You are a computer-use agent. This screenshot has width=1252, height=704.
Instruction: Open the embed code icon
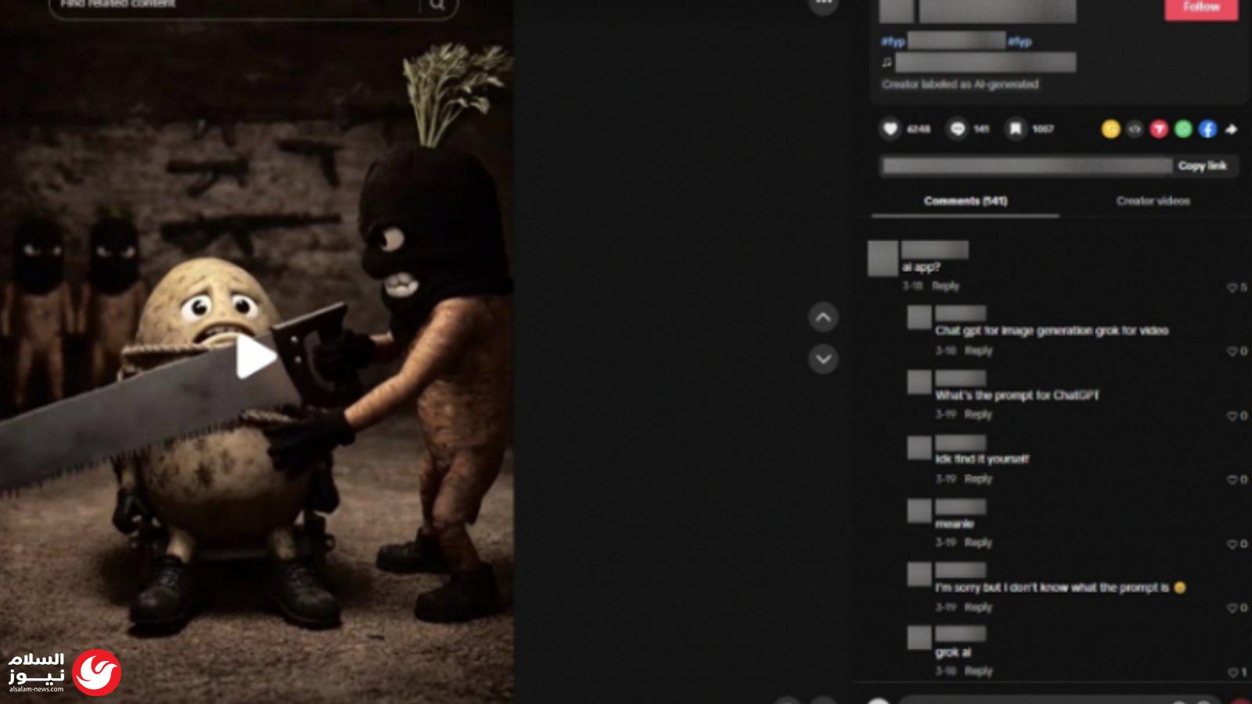(1135, 129)
